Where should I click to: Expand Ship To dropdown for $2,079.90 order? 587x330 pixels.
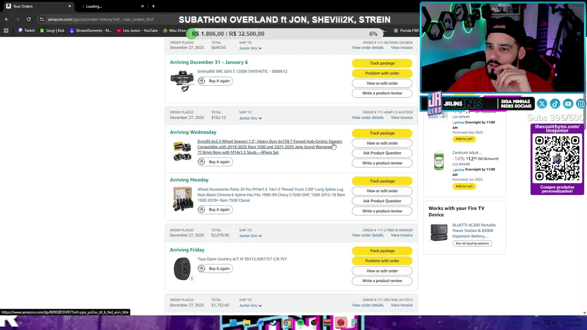click(x=250, y=236)
